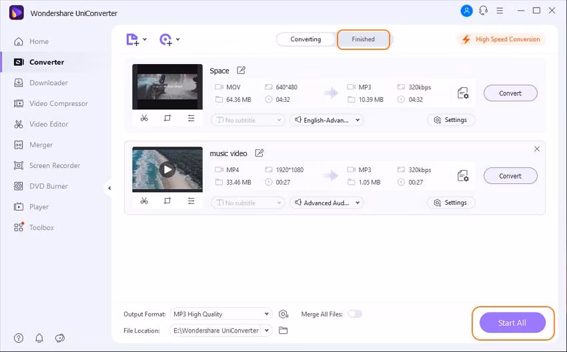Open the Merger section
Viewport: 567px width, 352px height.
click(33, 145)
